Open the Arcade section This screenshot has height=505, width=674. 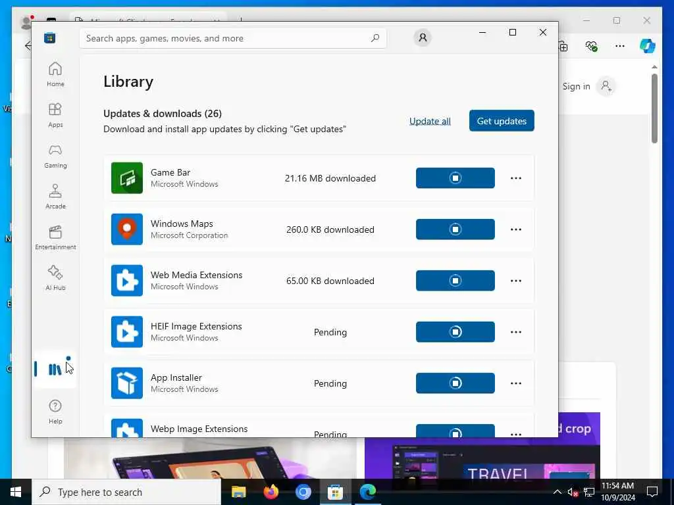coord(55,197)
